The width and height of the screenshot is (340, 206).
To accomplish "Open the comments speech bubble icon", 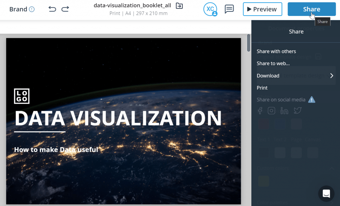I will tap(229, 9).
